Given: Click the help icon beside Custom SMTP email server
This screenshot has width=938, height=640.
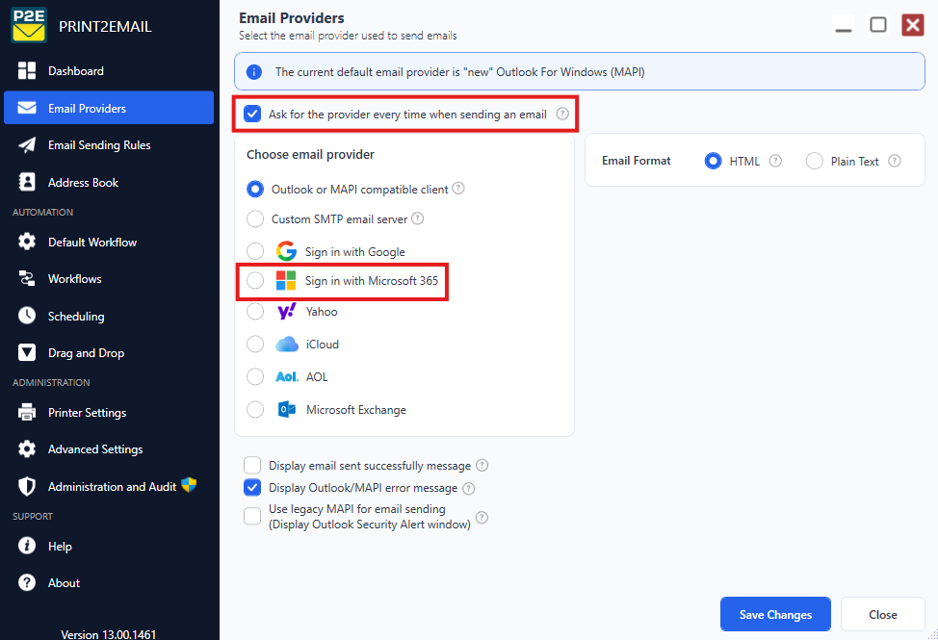Looking at the screenshot, I should (418, 218).
